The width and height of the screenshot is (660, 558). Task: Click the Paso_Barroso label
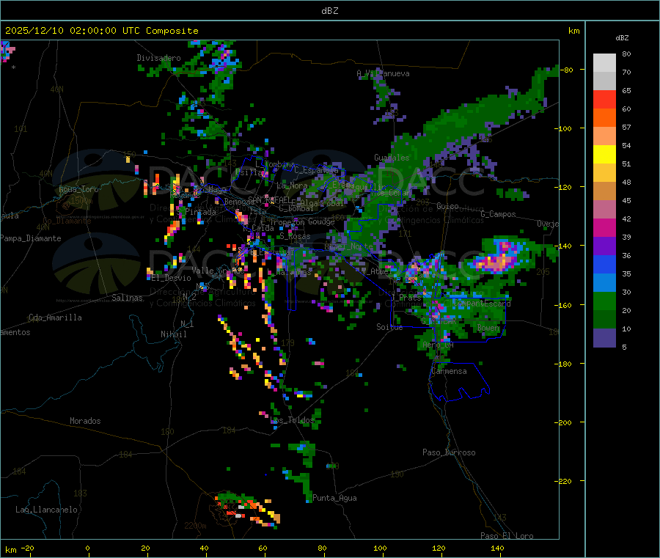coord(449,452)
